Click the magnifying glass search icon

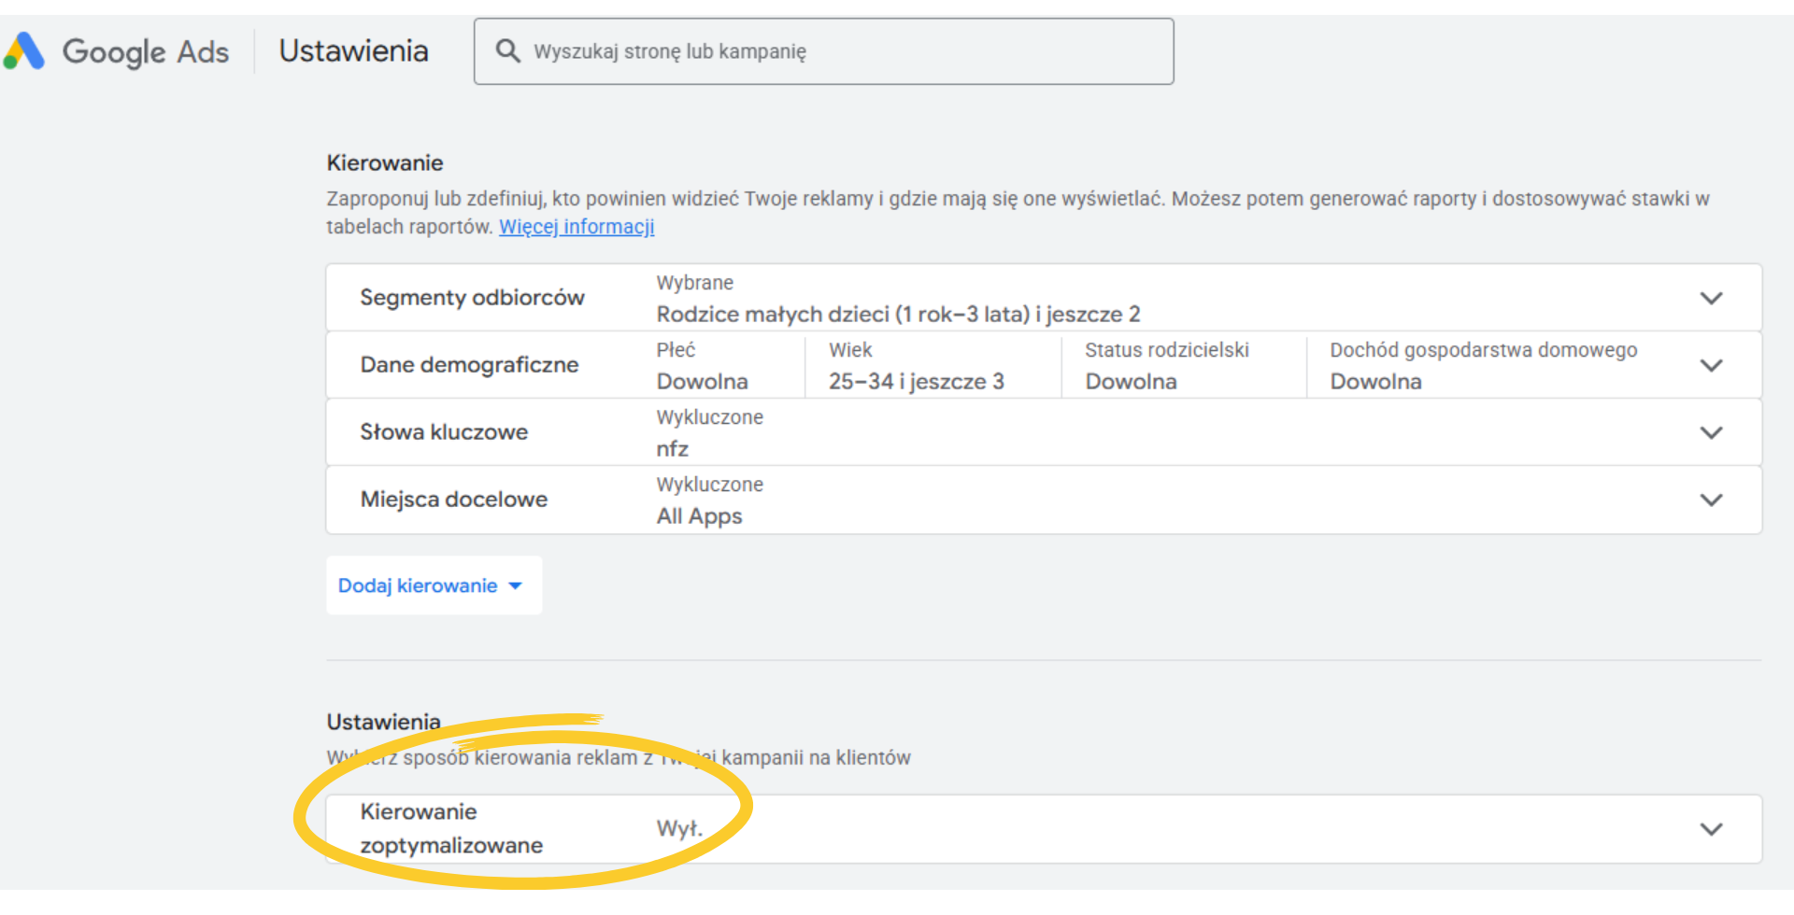pyautogui.click(x=507, y=50)
